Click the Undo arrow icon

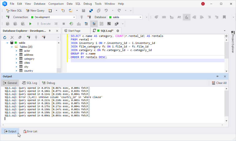[x=106, y=10]
